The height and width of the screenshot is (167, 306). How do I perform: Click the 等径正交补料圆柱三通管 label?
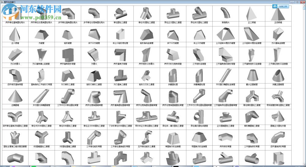click(x=94, y=126)
